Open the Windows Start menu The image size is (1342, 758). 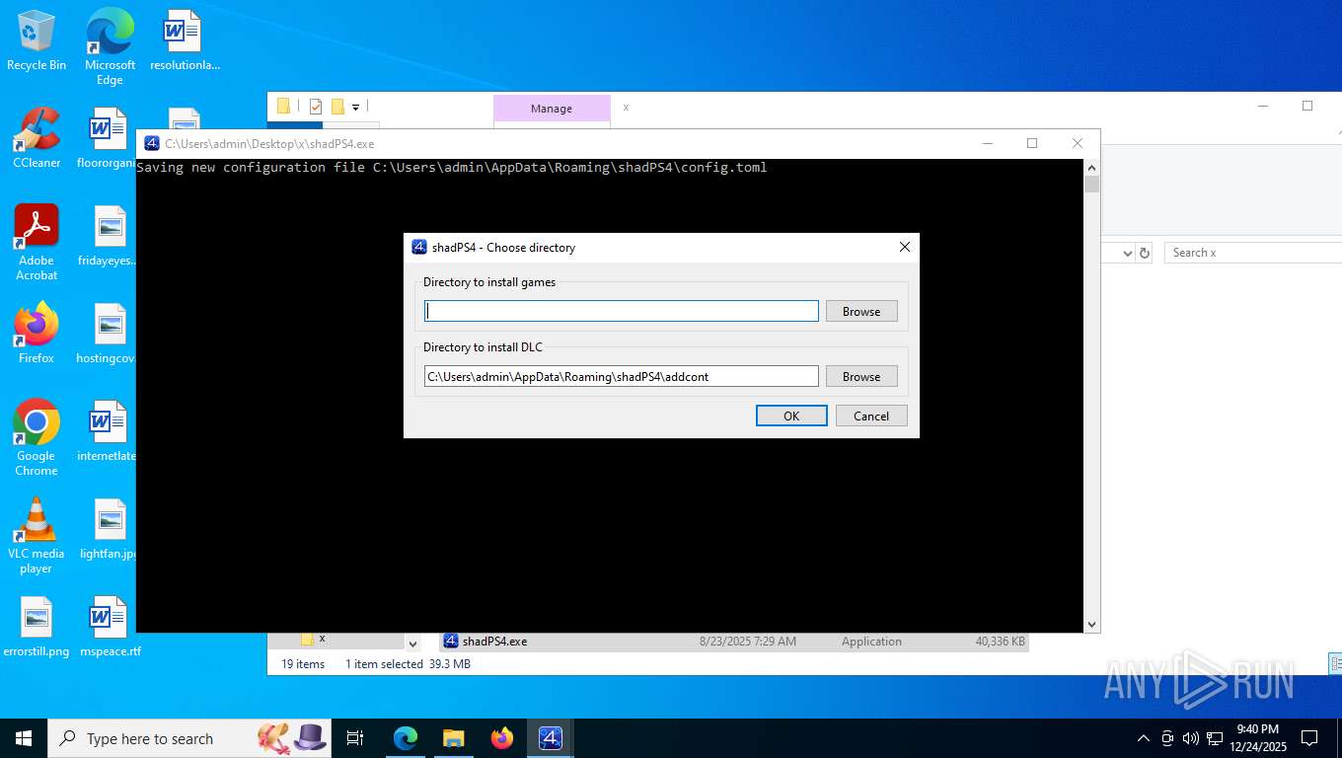[x=24, y=738]
